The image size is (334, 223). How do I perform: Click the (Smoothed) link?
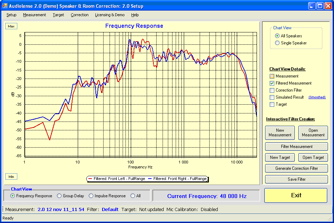pyautogui.click(x=317, y=97)
